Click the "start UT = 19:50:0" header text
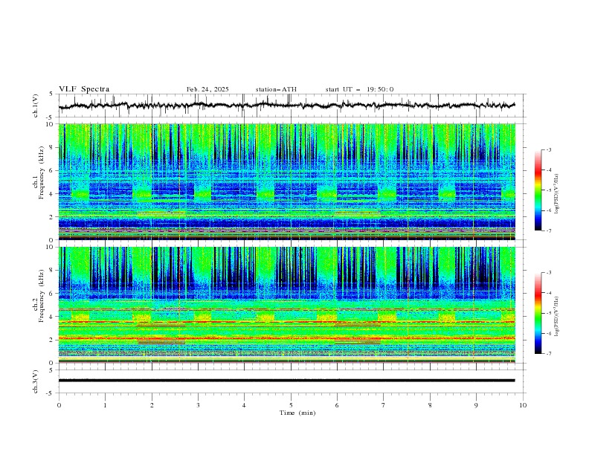This screenshot has height=455, width=589. pos(359,89)
